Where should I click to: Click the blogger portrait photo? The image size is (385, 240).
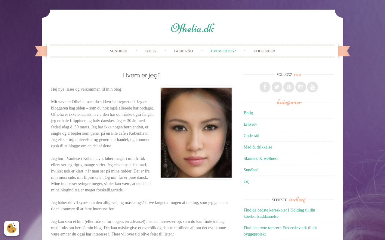pyautogui.click(x=196, y=133)
